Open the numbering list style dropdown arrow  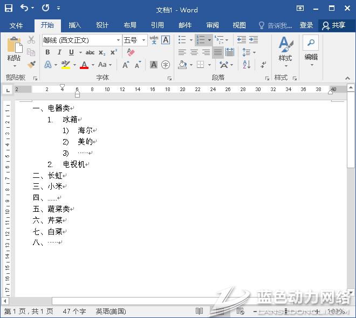[209, 40]
